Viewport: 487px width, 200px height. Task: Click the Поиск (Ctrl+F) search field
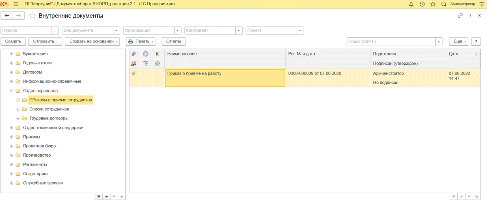(x=391, y=42)
